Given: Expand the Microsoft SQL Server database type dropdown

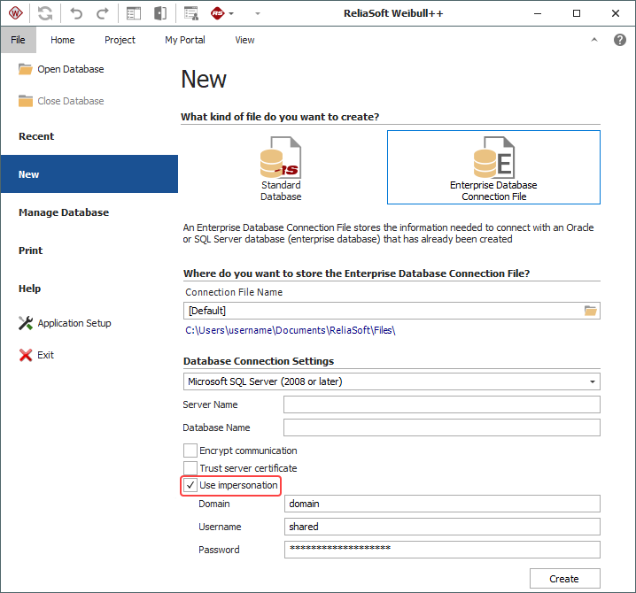Looking at the screenshot, I should [591, 381].
